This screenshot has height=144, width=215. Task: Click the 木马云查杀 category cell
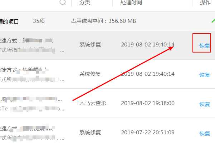pyautogui.click(x=93, y=103)
